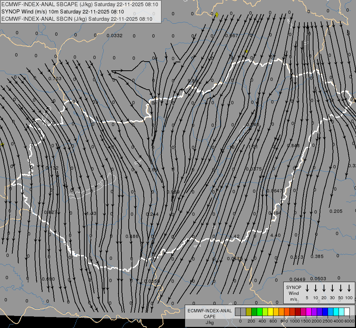Select the bright cyan CAPE swatch
This screenshot has height=328, width=356.
point(336,312)
